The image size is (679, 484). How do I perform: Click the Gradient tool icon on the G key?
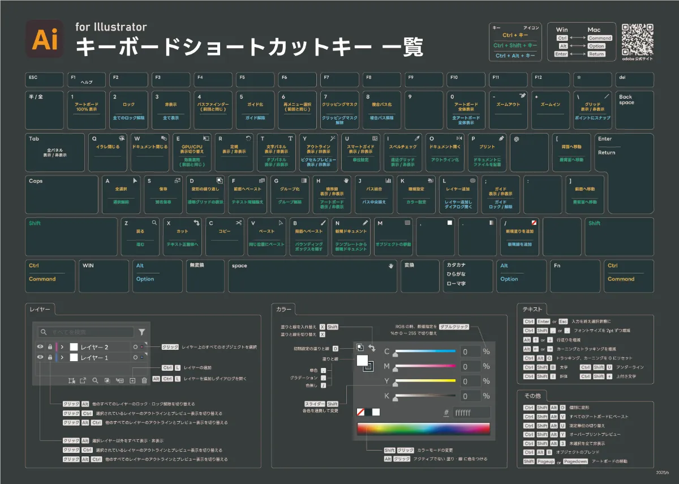point(304,180)
